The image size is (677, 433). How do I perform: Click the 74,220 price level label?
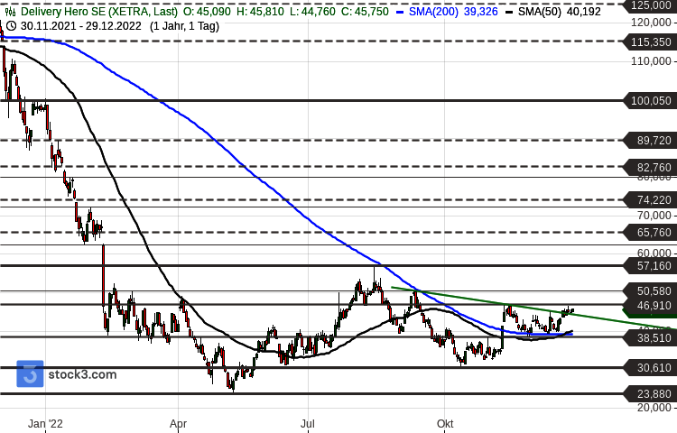point(651,199)
